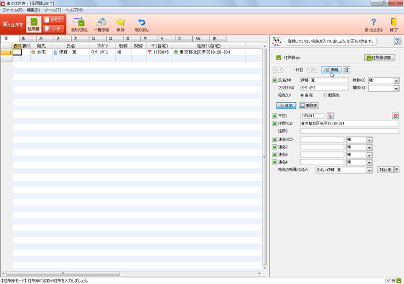This screenshot has width=404, height=284.
Task: Switch to the か index tab
Action: coord(41,39)
